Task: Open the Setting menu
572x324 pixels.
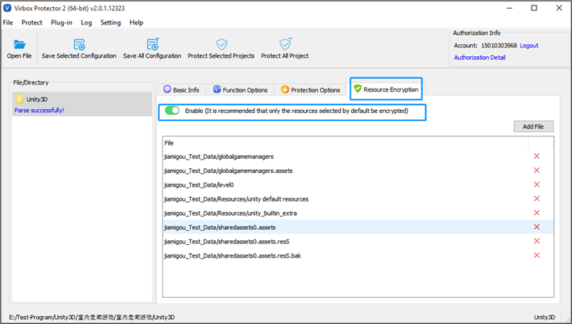Action: [111, 23]
